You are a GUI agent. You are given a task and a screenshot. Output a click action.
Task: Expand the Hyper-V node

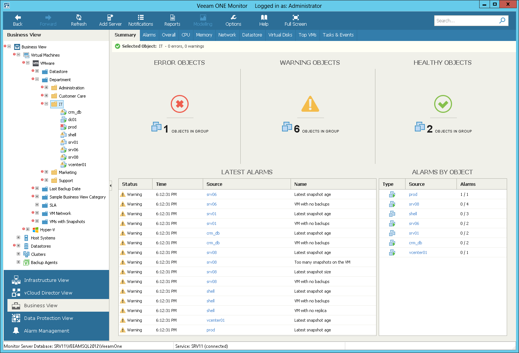pyautogui.click(x=28, y=229)
